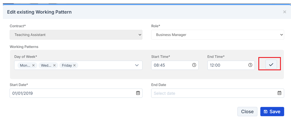Save the working pattern

(x=272, y=112)
